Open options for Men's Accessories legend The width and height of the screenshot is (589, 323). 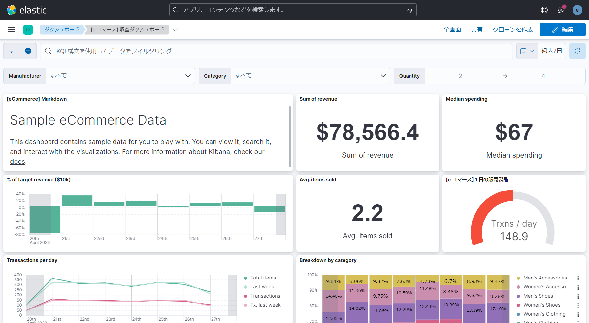pyautogui.click(x=578, y=278)
